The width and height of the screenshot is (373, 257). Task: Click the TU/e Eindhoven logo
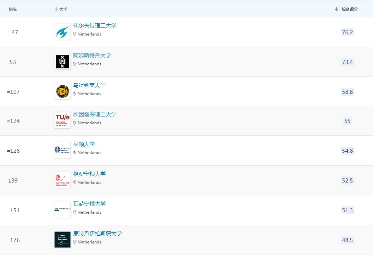(62, 120)
